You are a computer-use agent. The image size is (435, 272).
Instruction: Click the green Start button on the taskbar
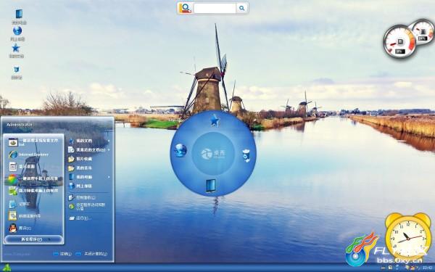tap(7, 268)
